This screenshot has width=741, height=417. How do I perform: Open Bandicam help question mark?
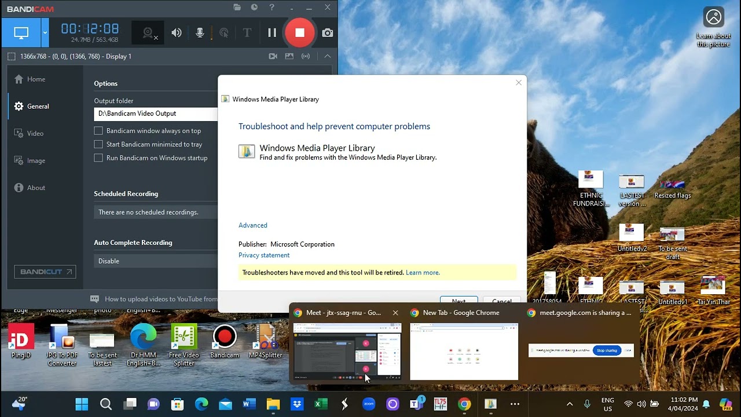coord(272,8)
